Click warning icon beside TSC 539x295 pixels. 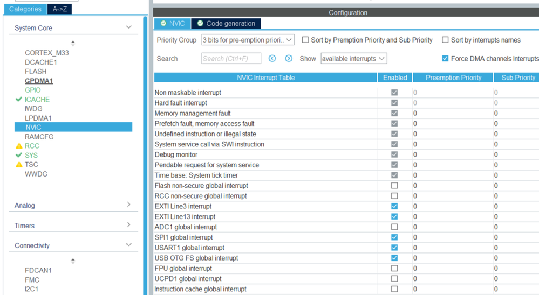pyautogui.click(x=19, y=165)
